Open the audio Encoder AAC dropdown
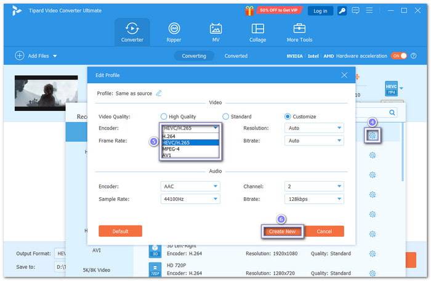This screenshot has height=281, width=431. (190, 186)
